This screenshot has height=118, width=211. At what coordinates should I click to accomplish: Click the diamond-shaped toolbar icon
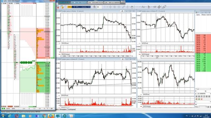(x=159, y=7)
